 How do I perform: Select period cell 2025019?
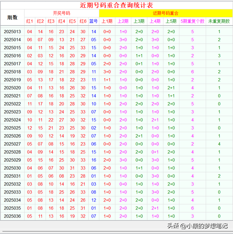click(x=12, y=80)
